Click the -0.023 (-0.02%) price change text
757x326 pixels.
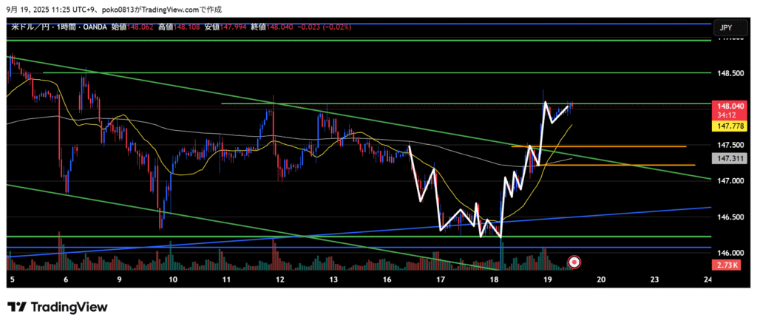322,27
